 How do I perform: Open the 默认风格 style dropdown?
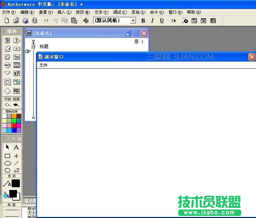pyautogui.click(x=133, y=21)
